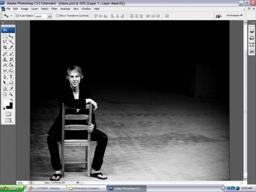Select the Hand tool
Viewport: 256px width, 192px height.
tap(5, 94)
